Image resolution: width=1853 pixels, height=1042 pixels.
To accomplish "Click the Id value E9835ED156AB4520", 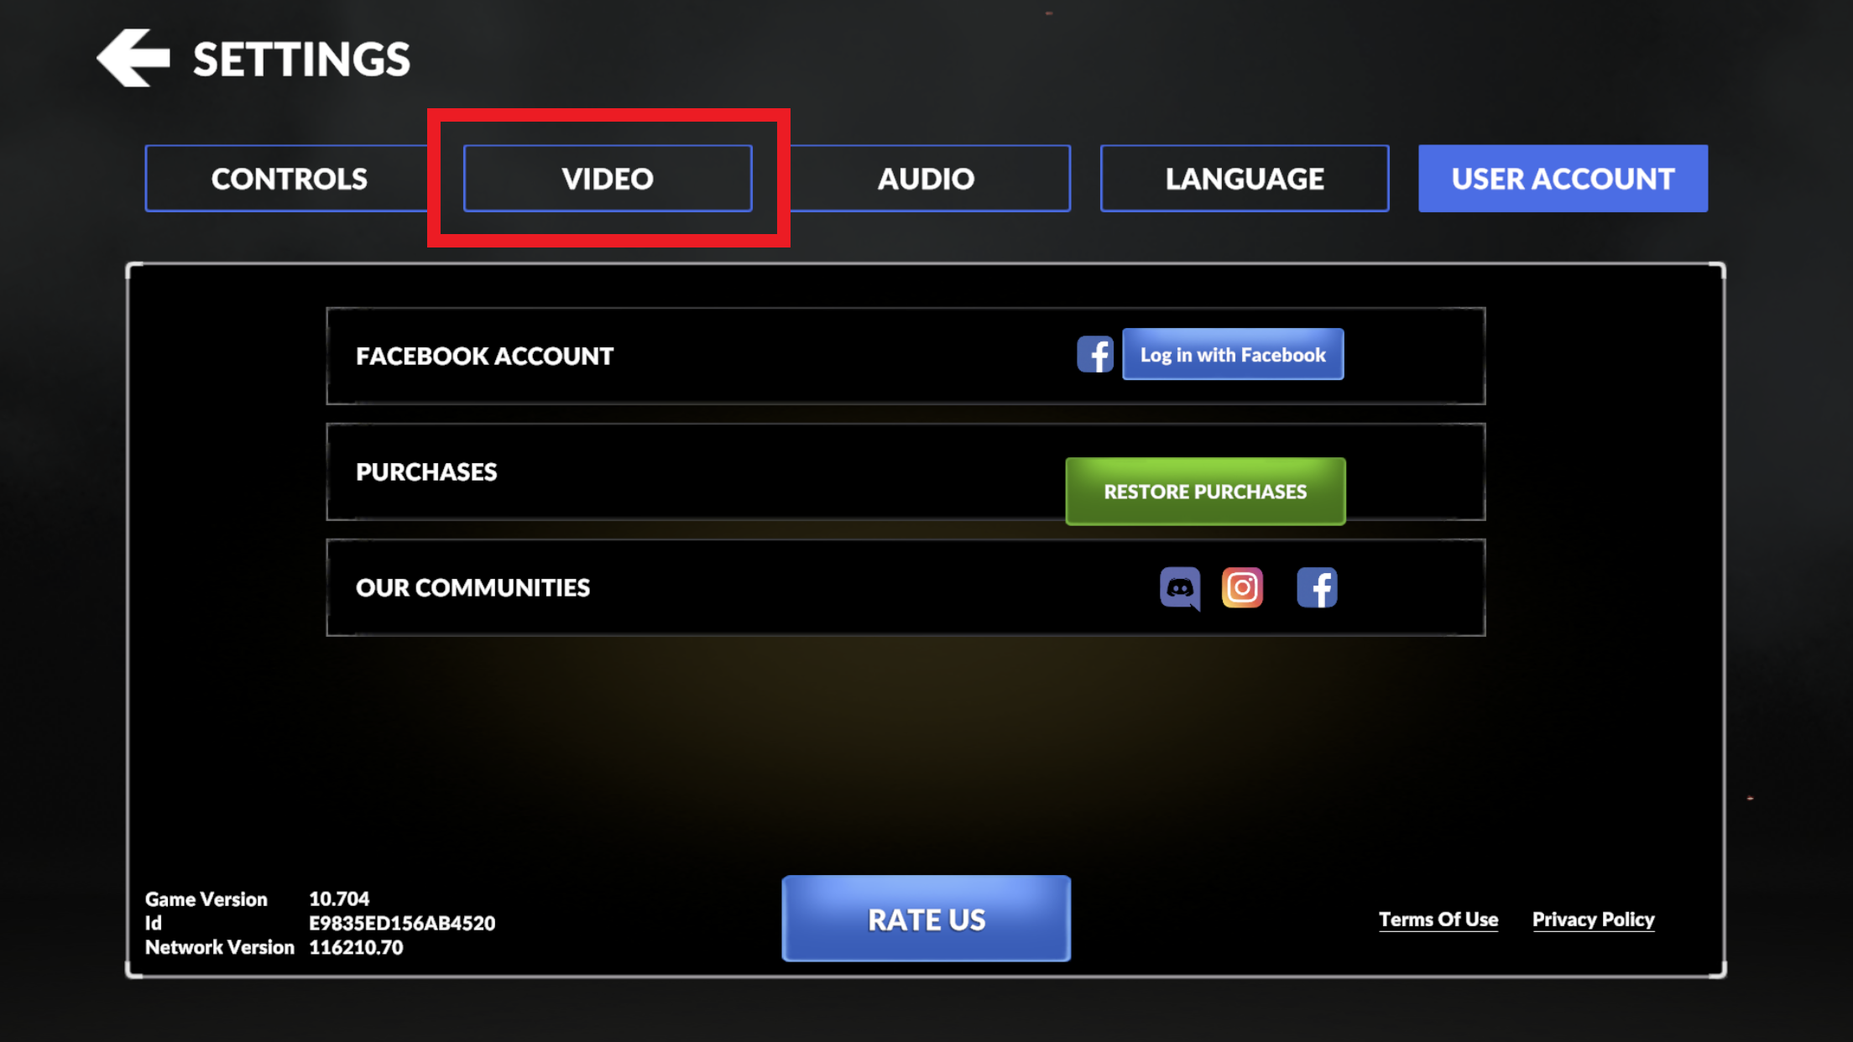I will point(402,923).
